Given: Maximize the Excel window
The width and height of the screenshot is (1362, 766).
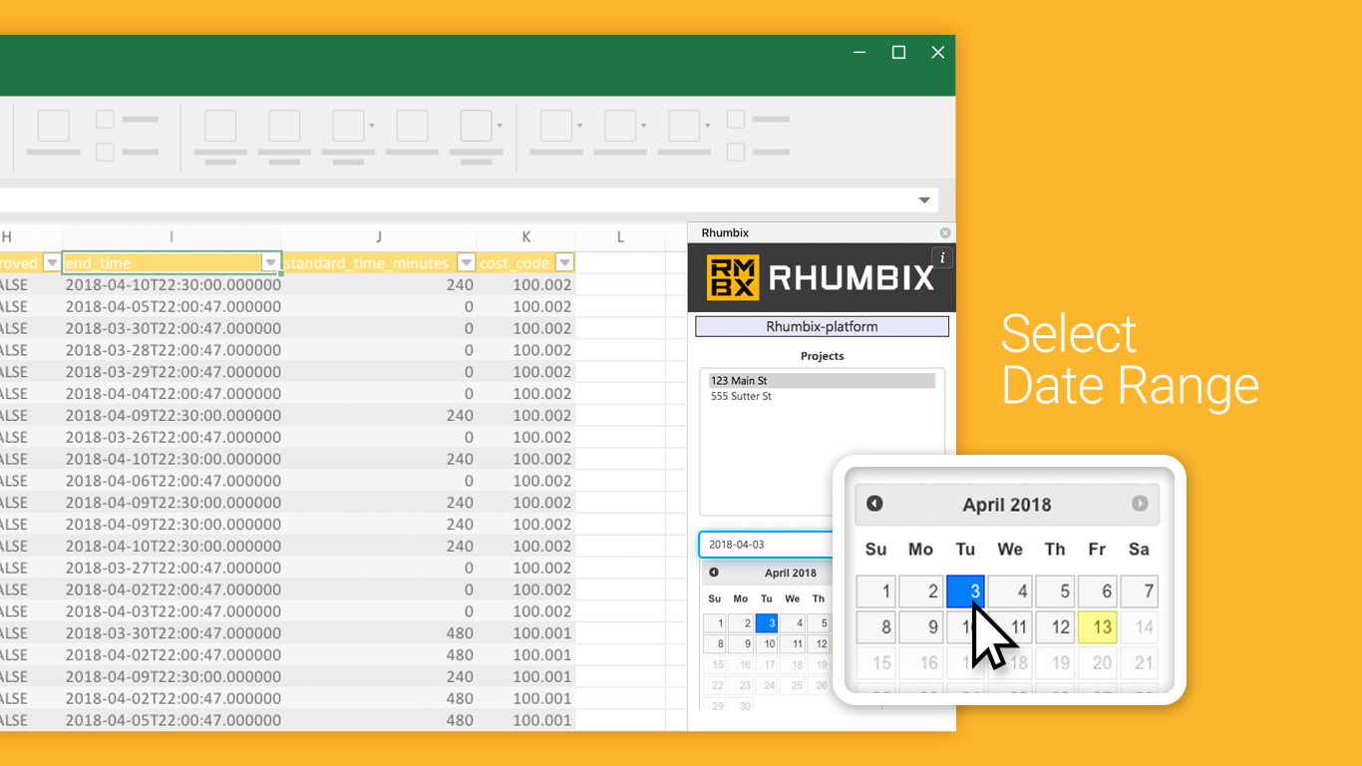Looking at the screenshot, I should click(x=898, y=53).
